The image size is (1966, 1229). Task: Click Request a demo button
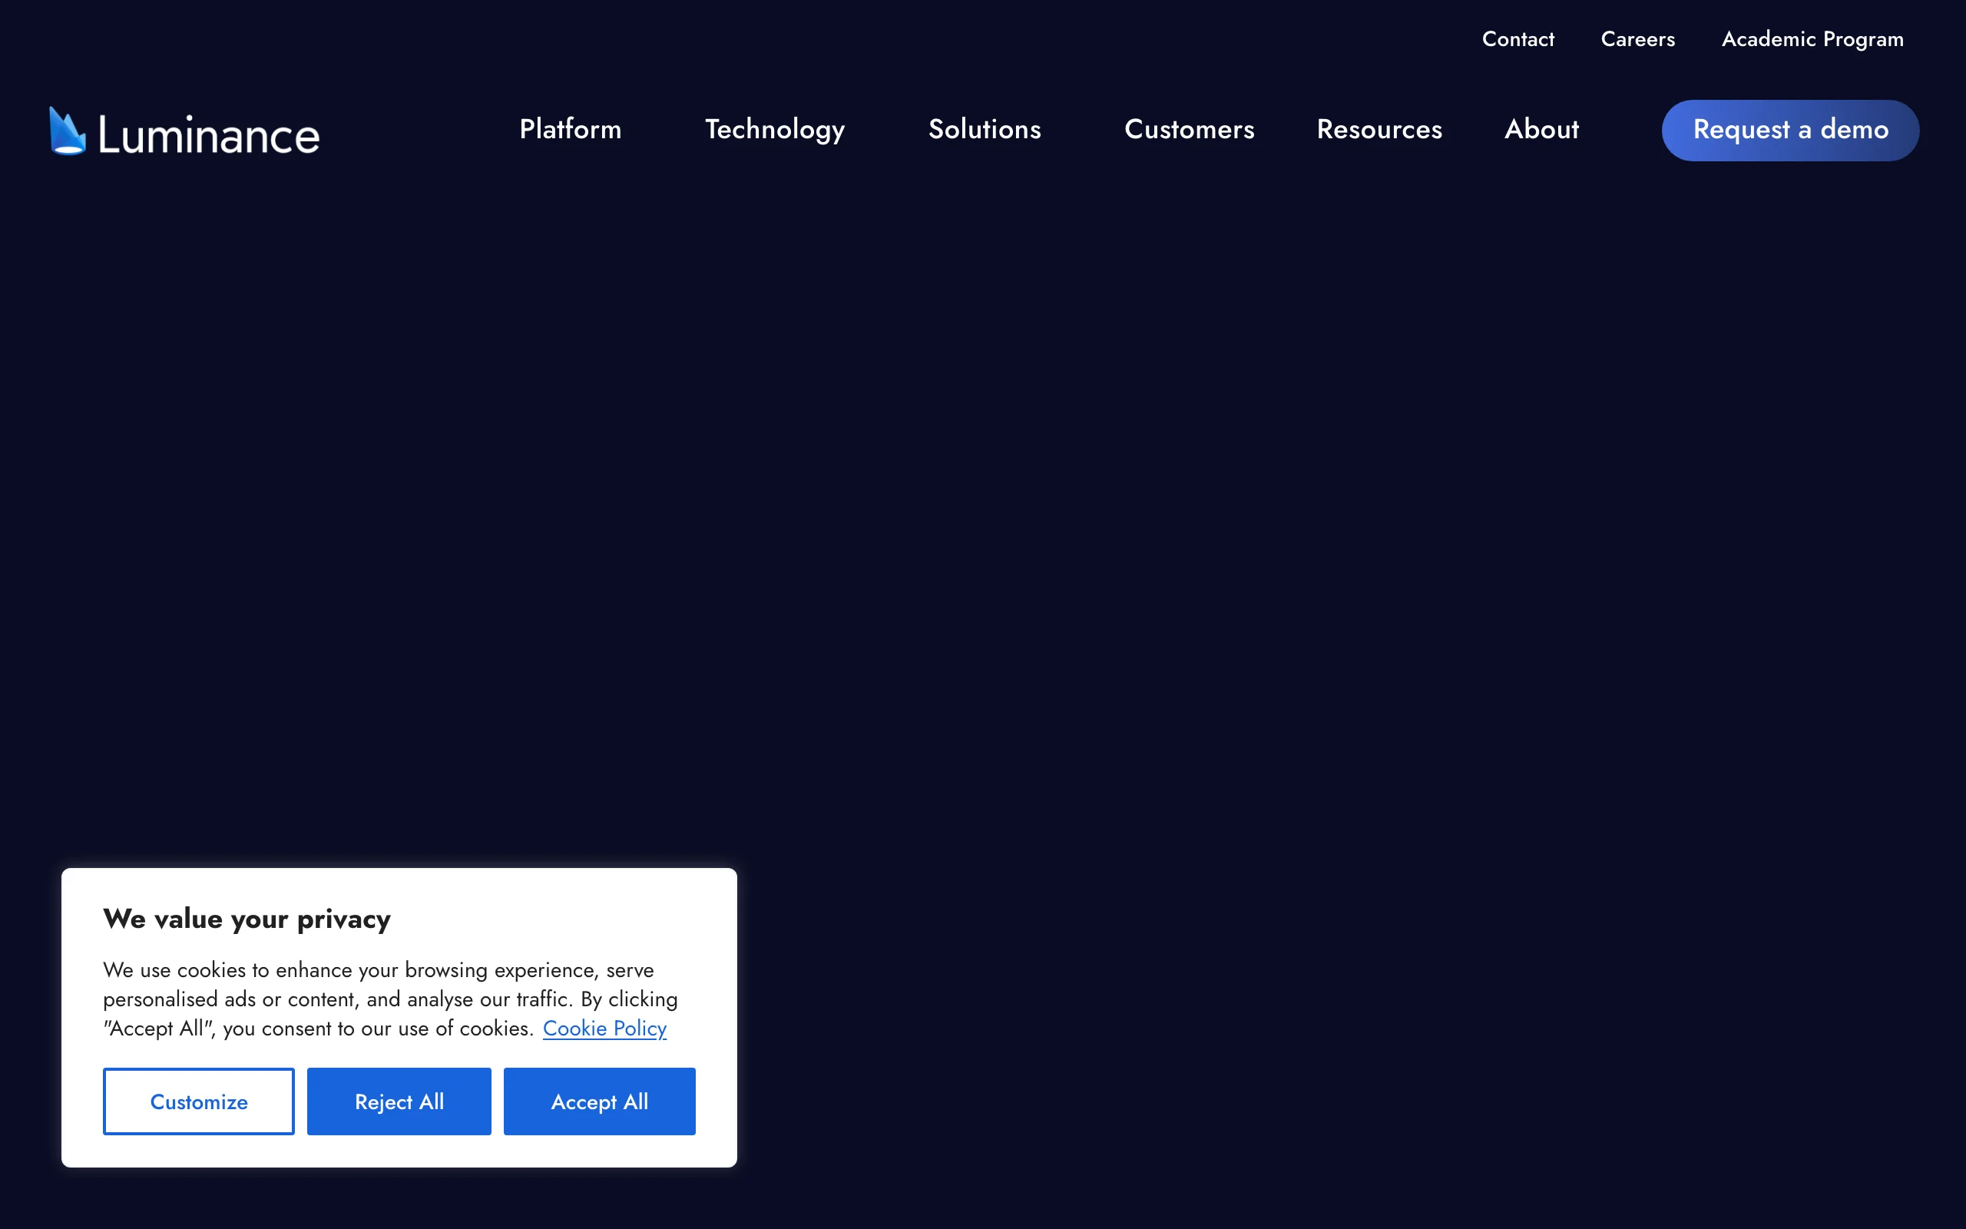coord(1791,130)
